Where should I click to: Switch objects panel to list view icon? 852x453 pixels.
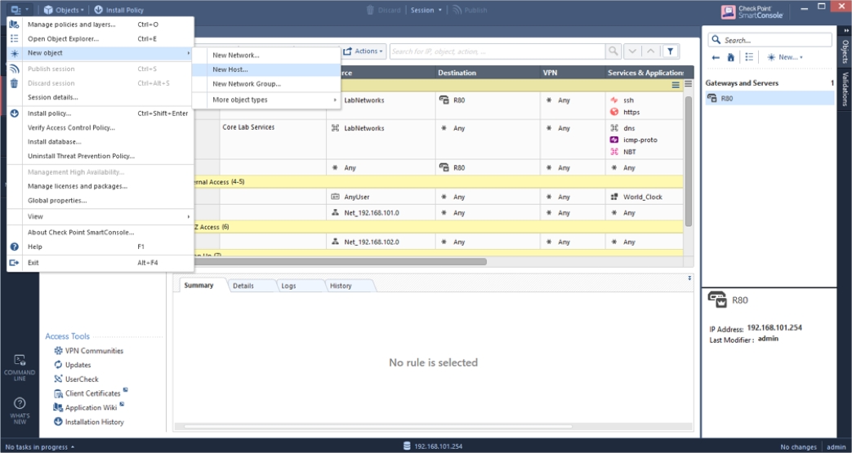tap(749, 57)
